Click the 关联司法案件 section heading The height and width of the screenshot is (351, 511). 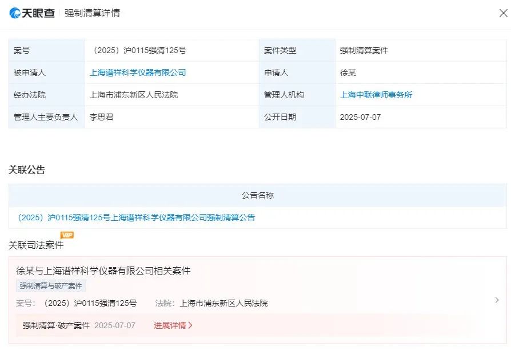click(36, 245)
